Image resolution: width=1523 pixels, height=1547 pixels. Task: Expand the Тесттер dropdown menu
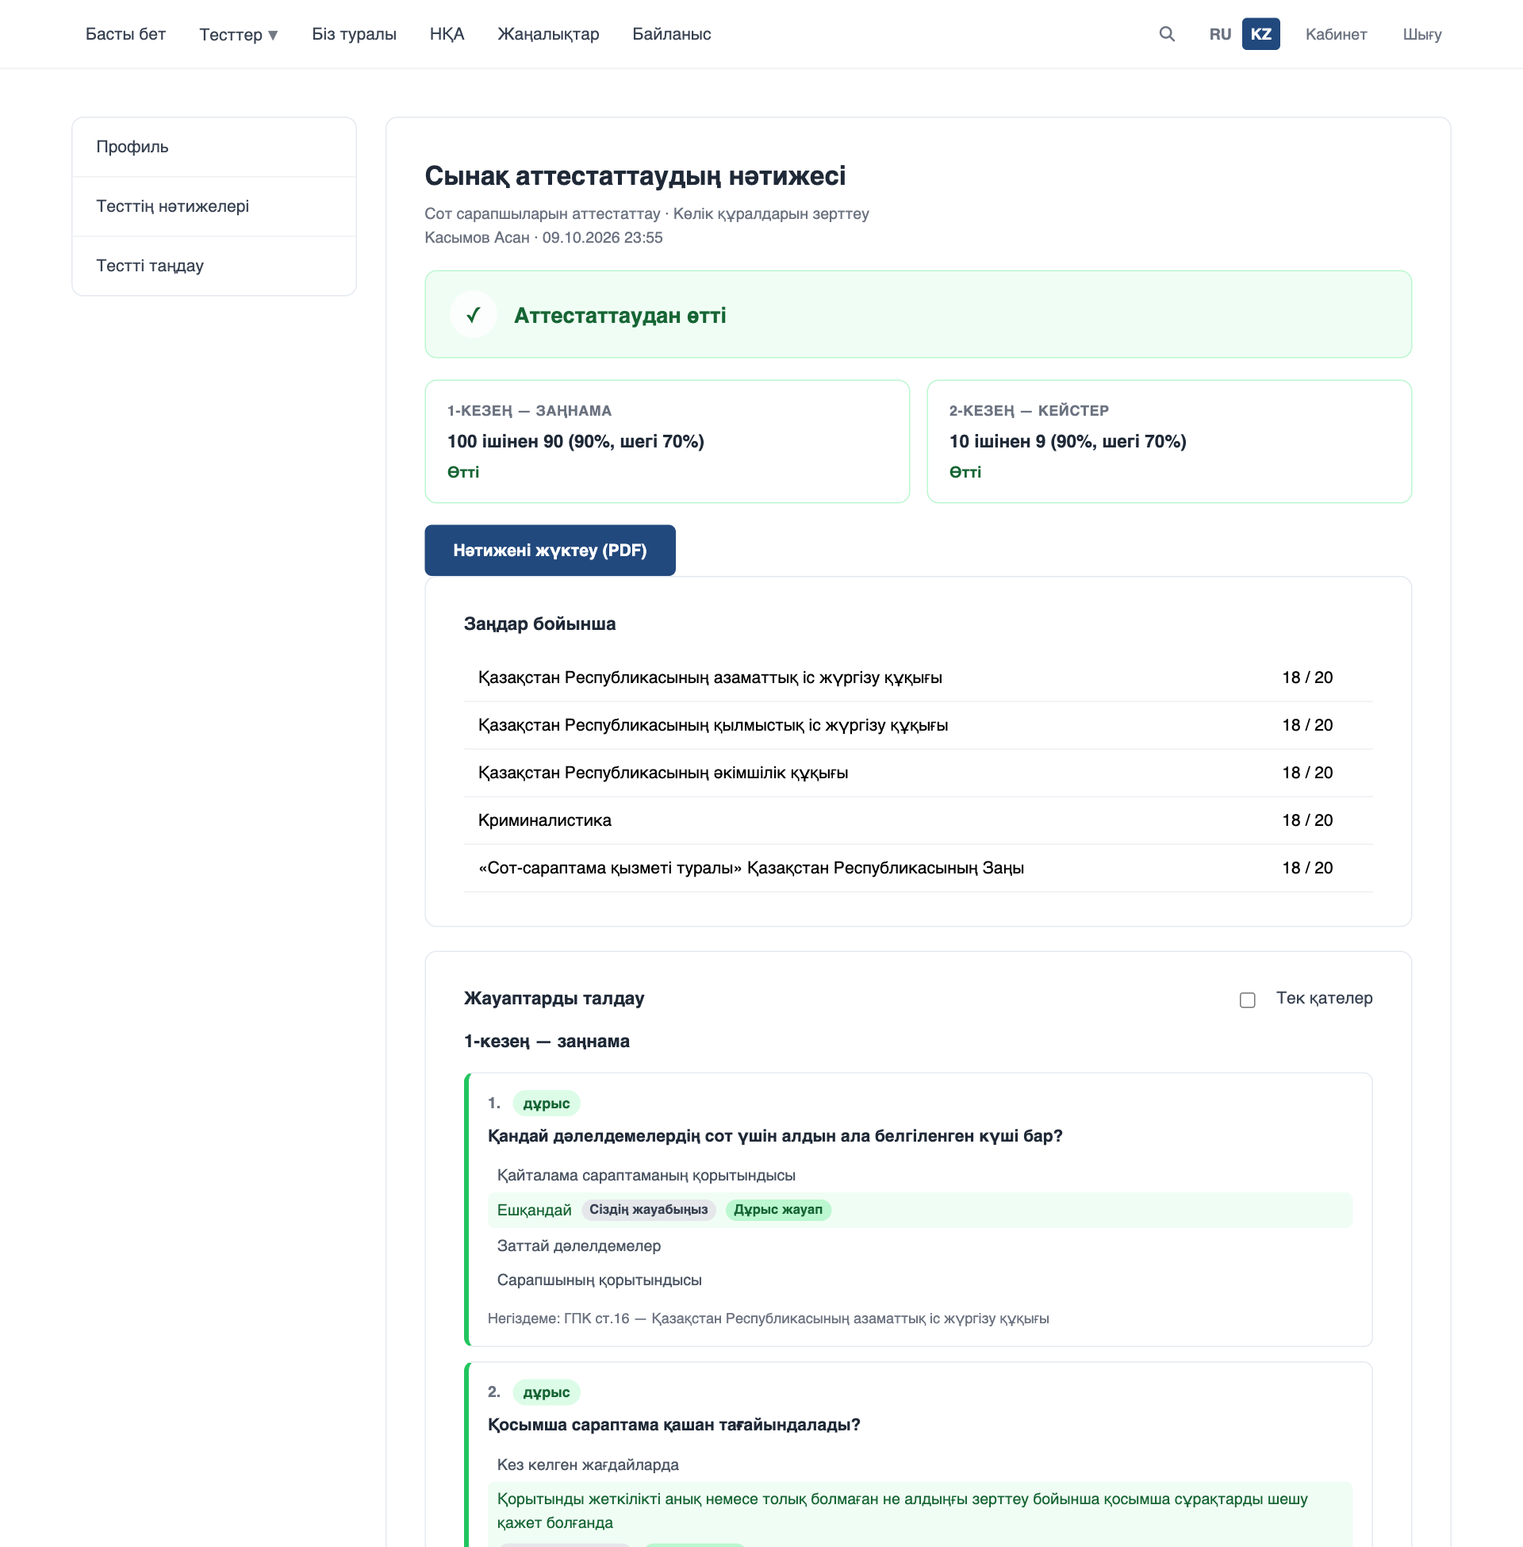pyautogui.click(x=239, y=34)
